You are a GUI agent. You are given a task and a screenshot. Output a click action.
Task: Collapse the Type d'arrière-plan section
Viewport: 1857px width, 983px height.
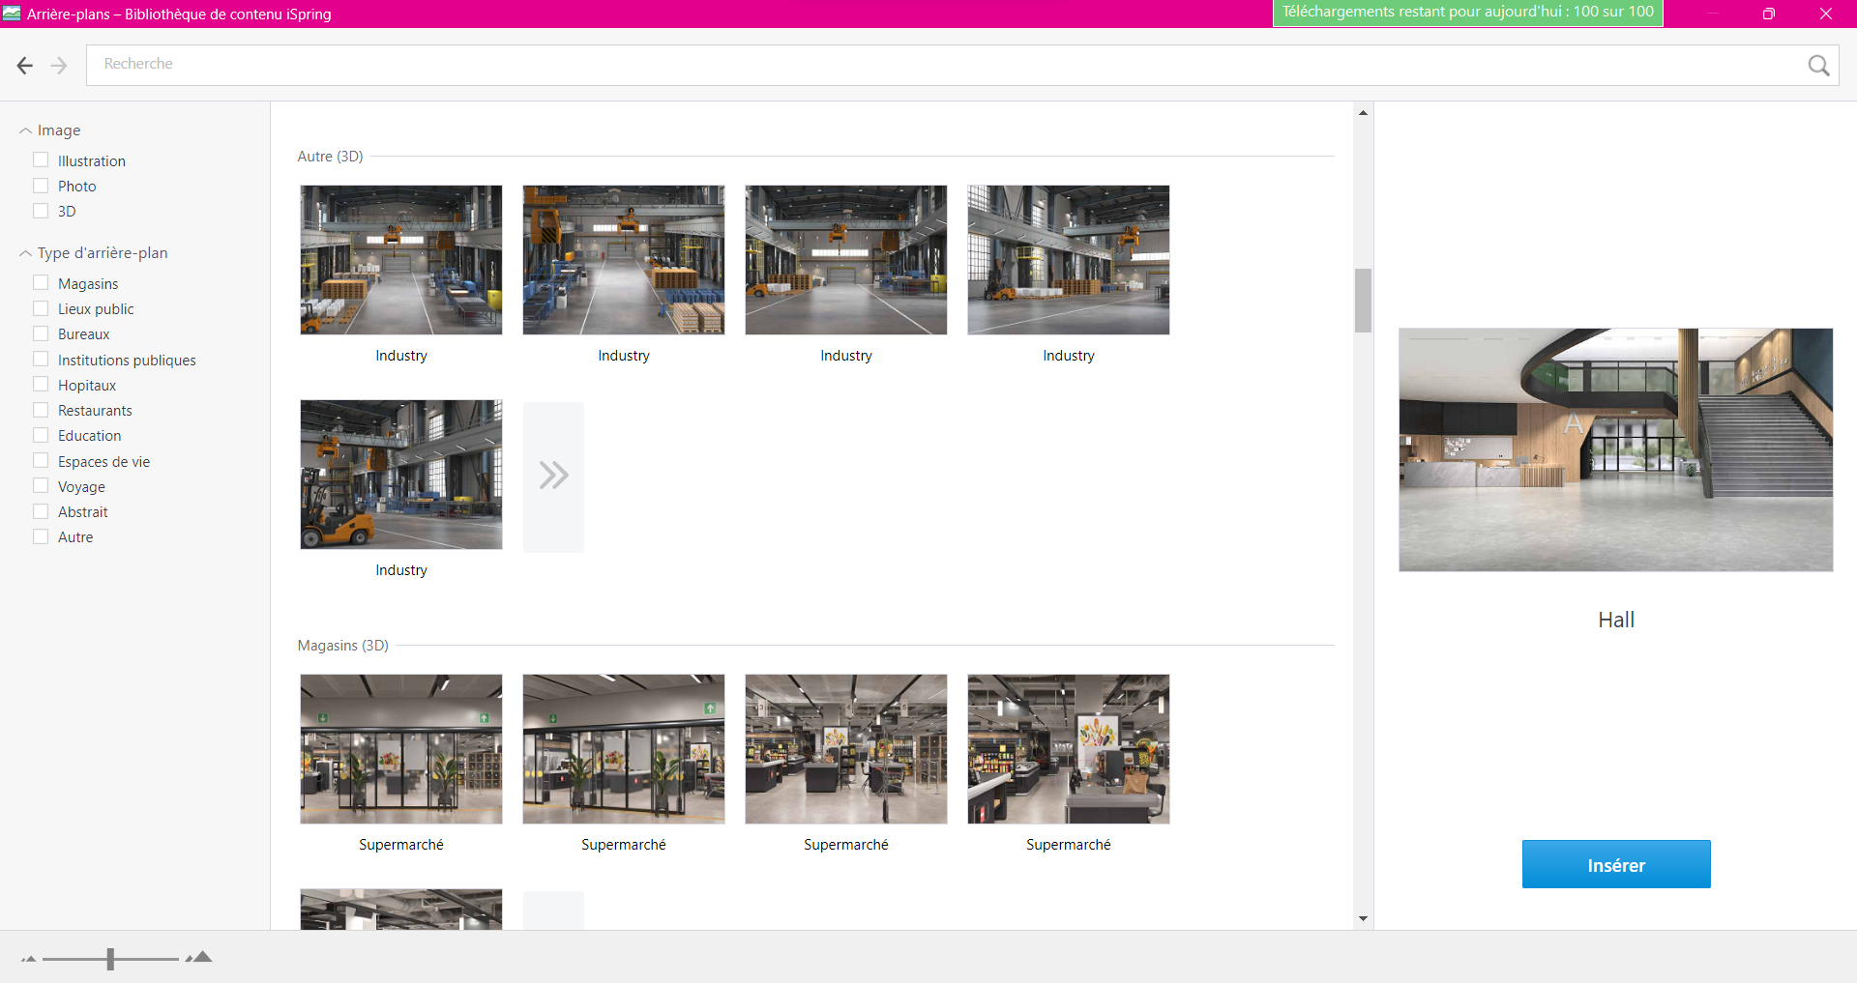coord(25,253)
